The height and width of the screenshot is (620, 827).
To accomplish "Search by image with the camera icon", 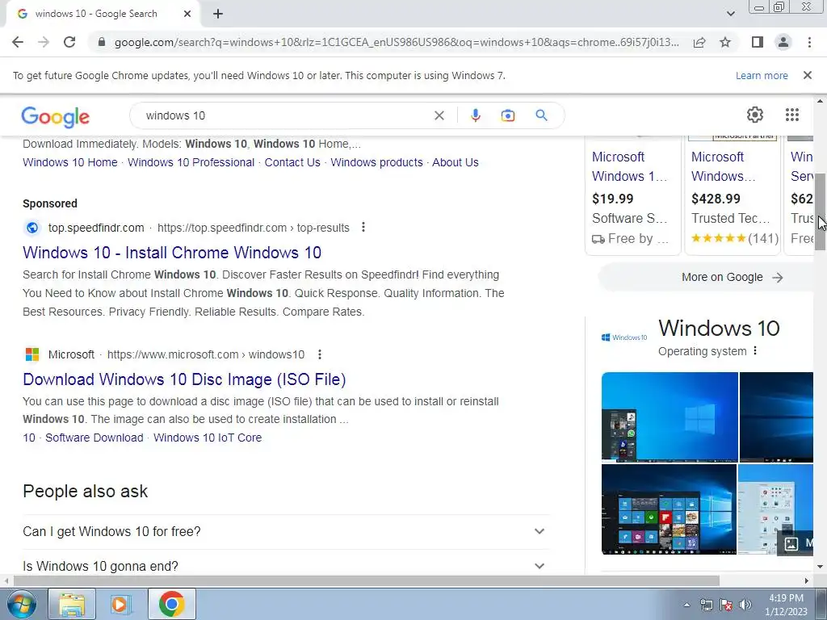I will click(x=508, y=115).
